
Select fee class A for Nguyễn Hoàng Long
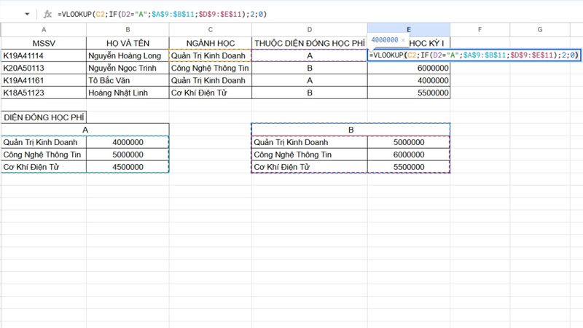click(x=309, y=56)
